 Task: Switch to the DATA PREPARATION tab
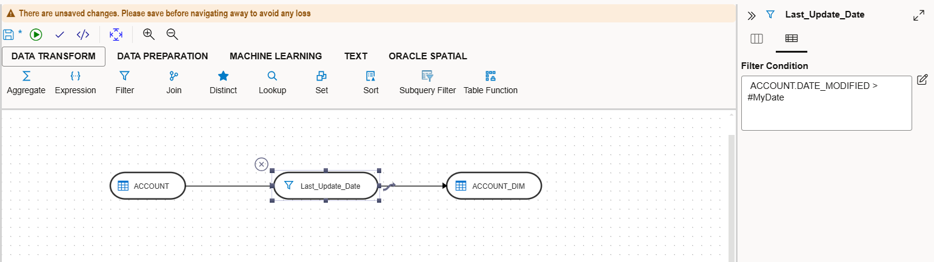pos(162,56)
